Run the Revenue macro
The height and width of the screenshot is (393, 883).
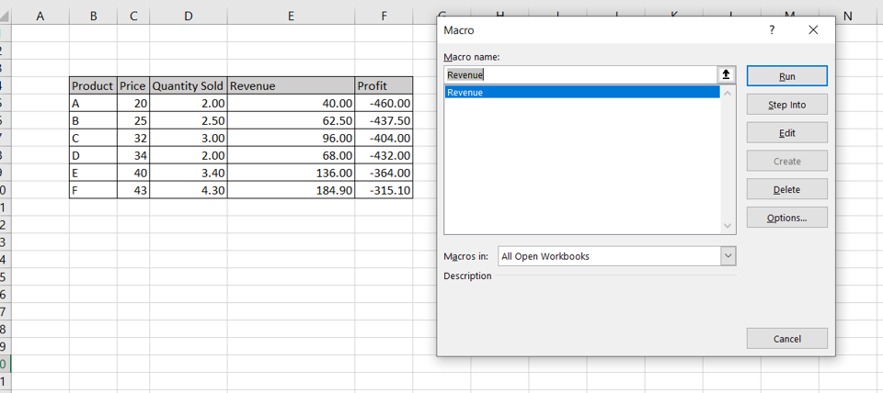pyautogui.click(x=786, y=76)
